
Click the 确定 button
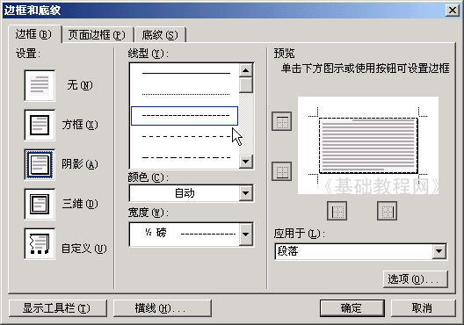click(x=352, y=308)
